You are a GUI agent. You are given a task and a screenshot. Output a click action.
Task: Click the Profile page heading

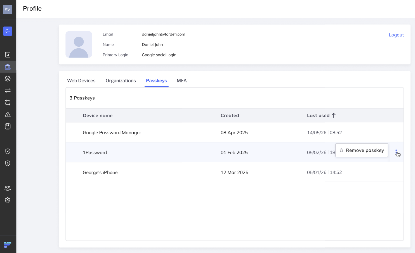pyautogui.click(x=32, y=9)
